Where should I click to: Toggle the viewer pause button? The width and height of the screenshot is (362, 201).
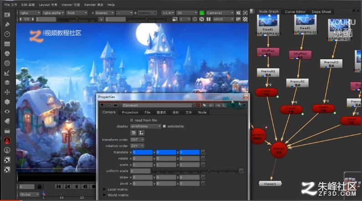click(x=209, y=19)
